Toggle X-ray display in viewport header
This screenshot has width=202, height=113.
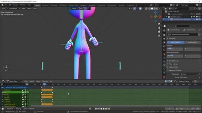[x=146, y=8]
